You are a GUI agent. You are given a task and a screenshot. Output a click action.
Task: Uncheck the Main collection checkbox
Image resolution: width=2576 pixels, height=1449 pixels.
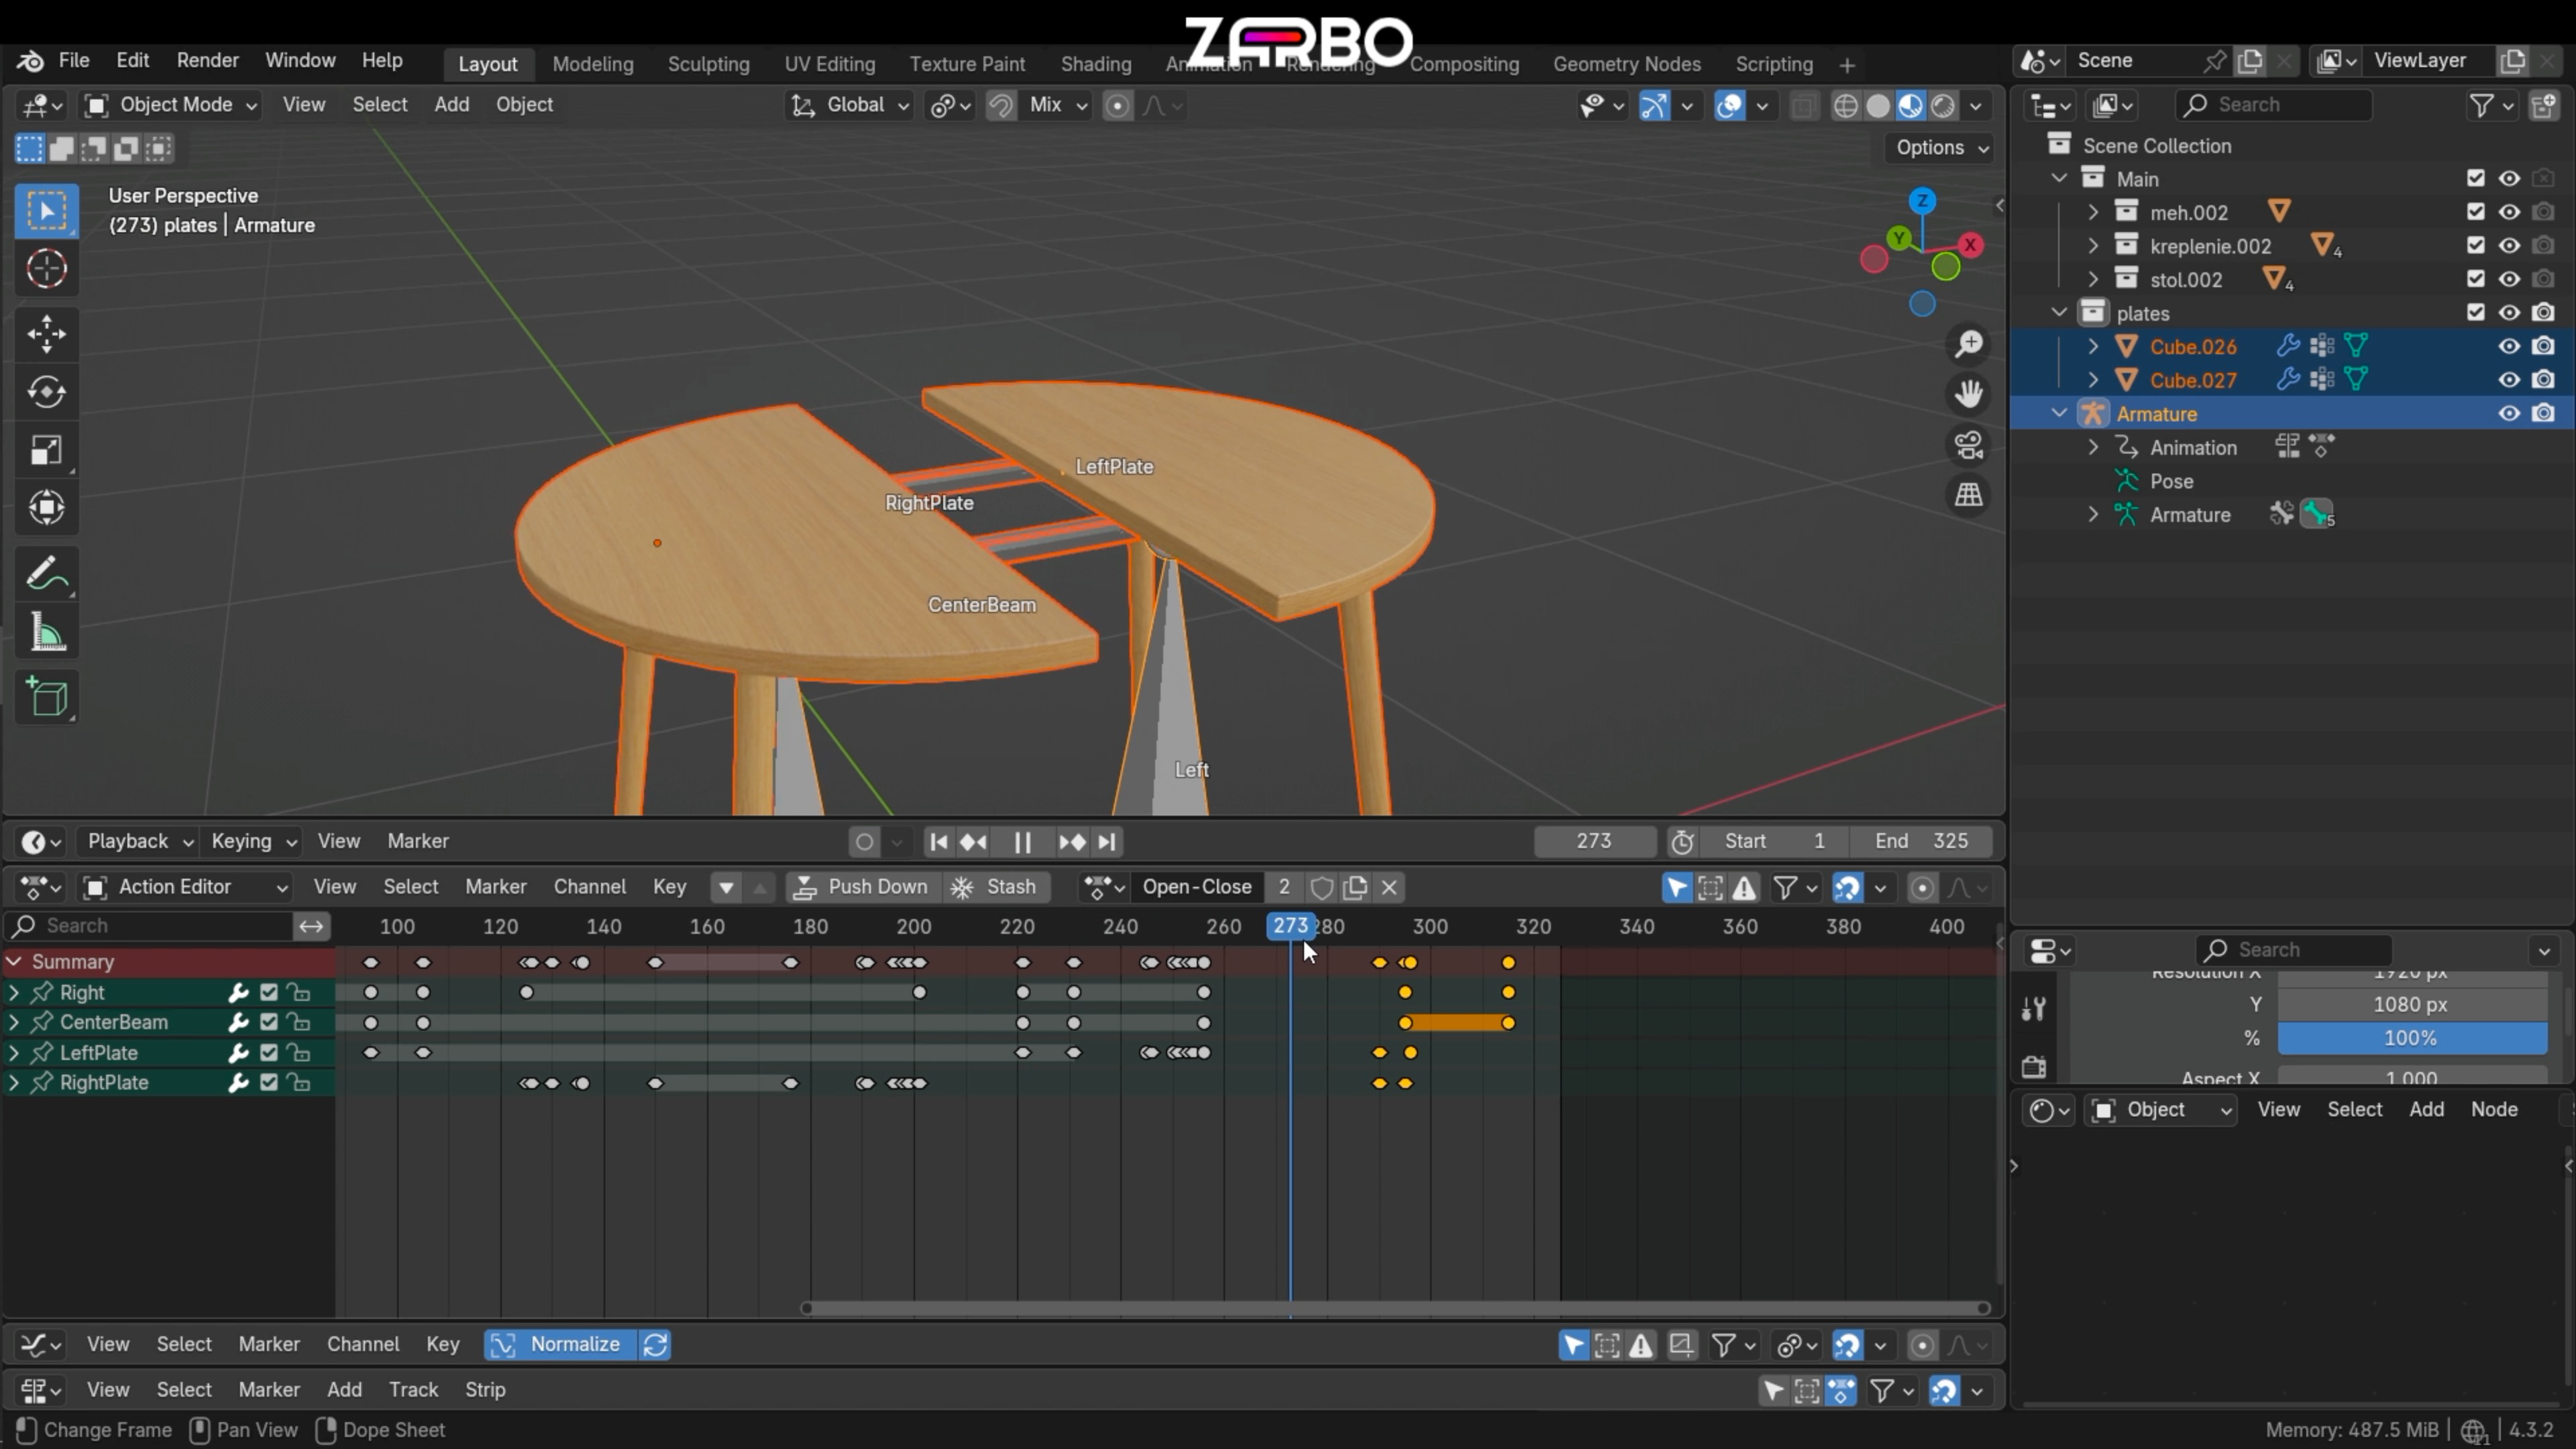click(2475, 179)
